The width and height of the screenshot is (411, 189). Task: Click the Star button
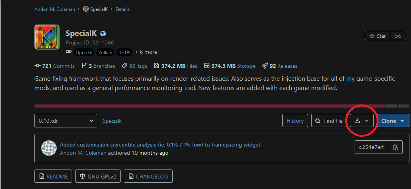coord(377,36)
